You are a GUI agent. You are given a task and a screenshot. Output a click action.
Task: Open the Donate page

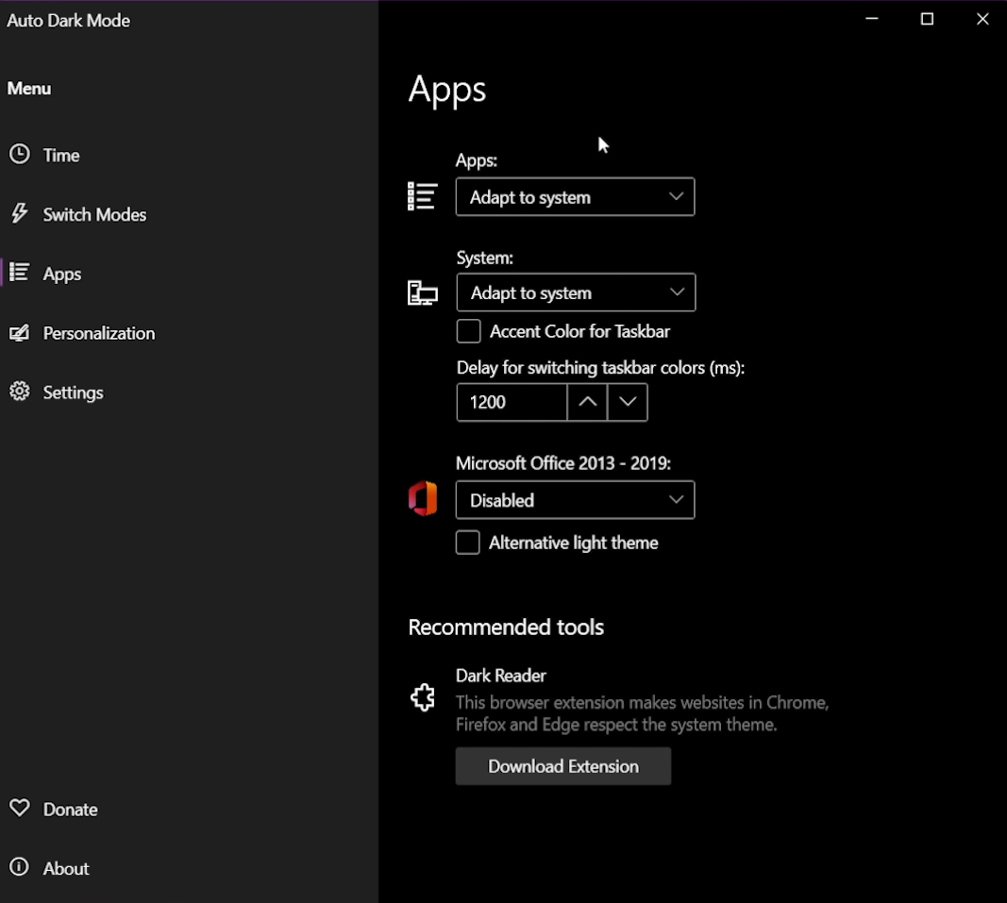pos(70,809)
